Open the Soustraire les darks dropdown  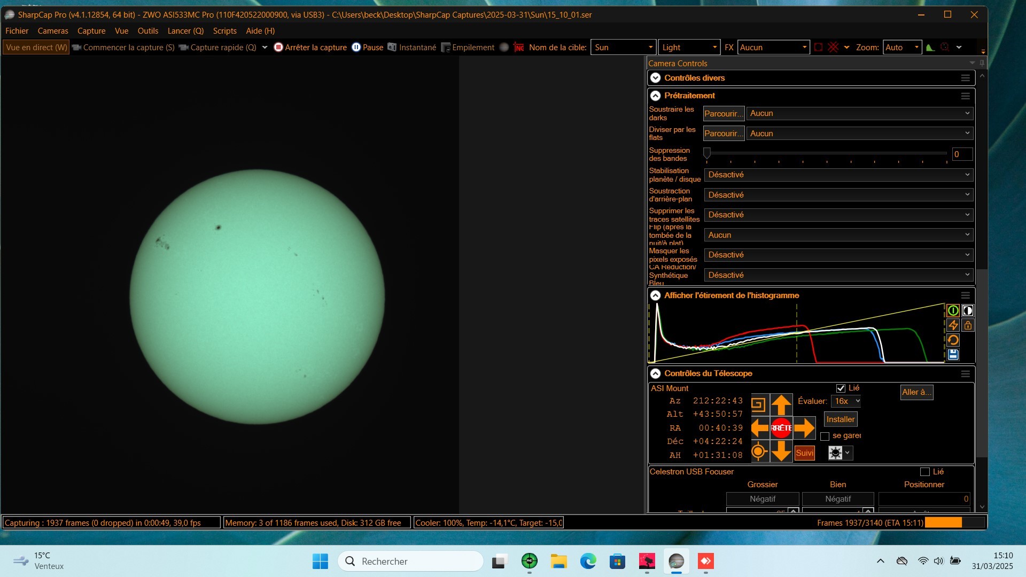859,113
